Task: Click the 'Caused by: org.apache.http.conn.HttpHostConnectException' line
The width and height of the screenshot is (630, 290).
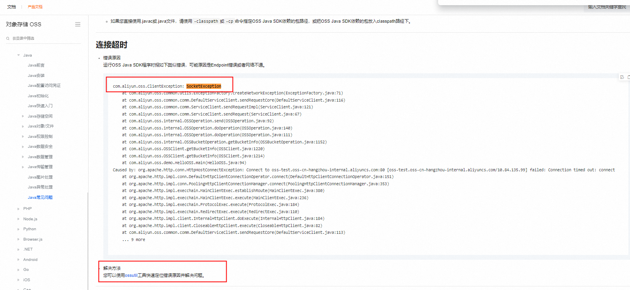Action: (364, 170)
